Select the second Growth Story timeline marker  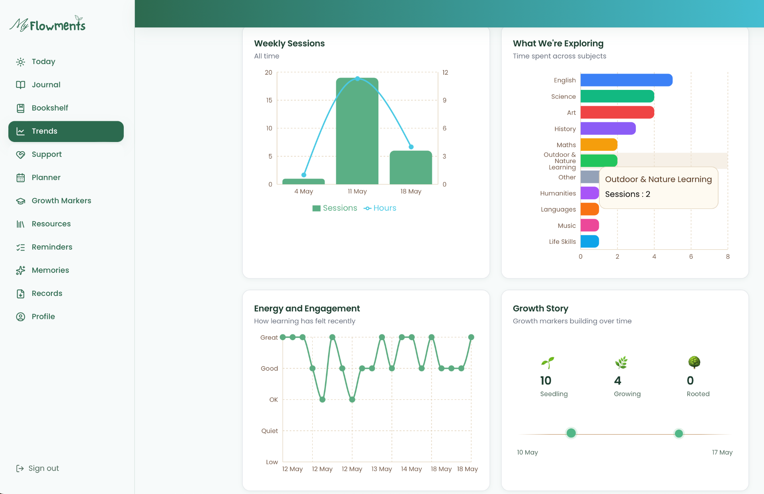(x=679, y=434)
